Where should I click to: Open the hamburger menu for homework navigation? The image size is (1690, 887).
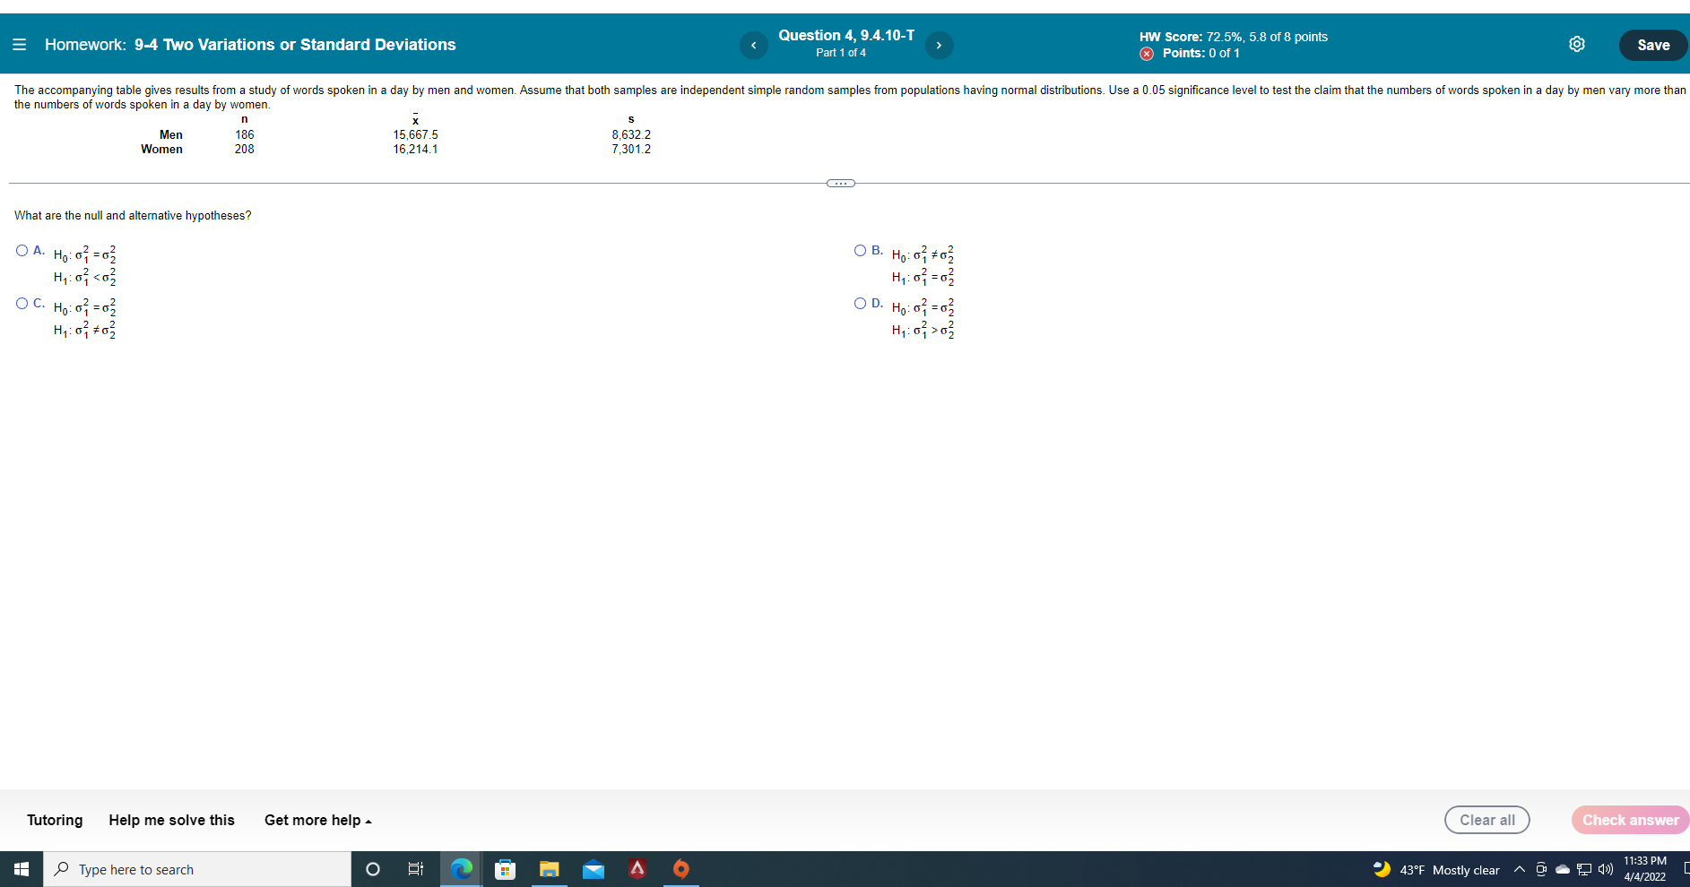(x=19, y=44)
